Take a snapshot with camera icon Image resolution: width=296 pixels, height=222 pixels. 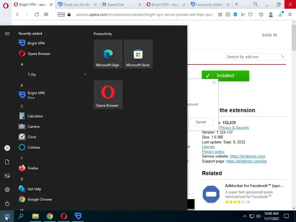pyautogui.click(x=228, y=14)
